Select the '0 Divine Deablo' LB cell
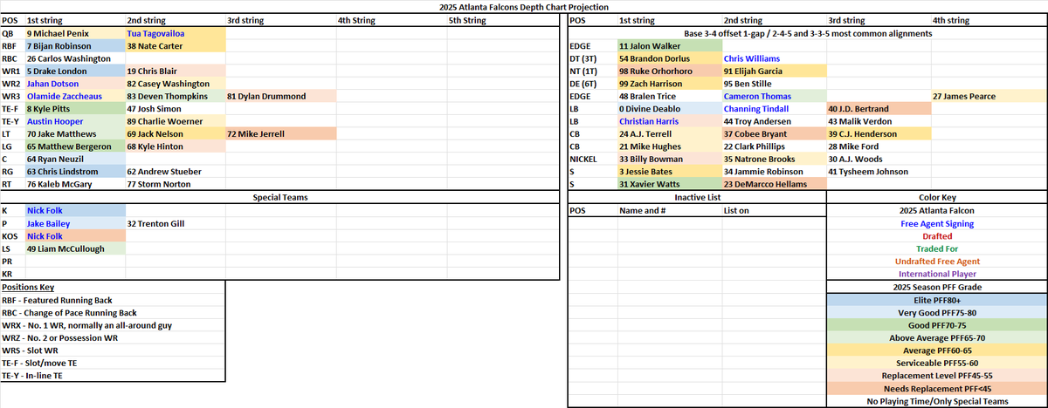 pyautogui.click(x=669, y=109)
